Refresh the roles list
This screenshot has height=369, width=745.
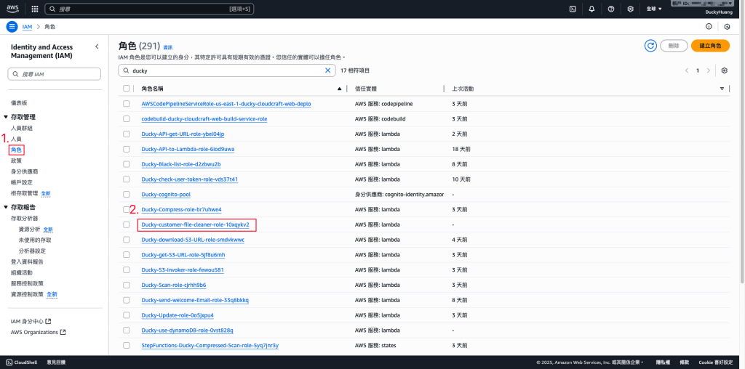[x=650, y=46]
